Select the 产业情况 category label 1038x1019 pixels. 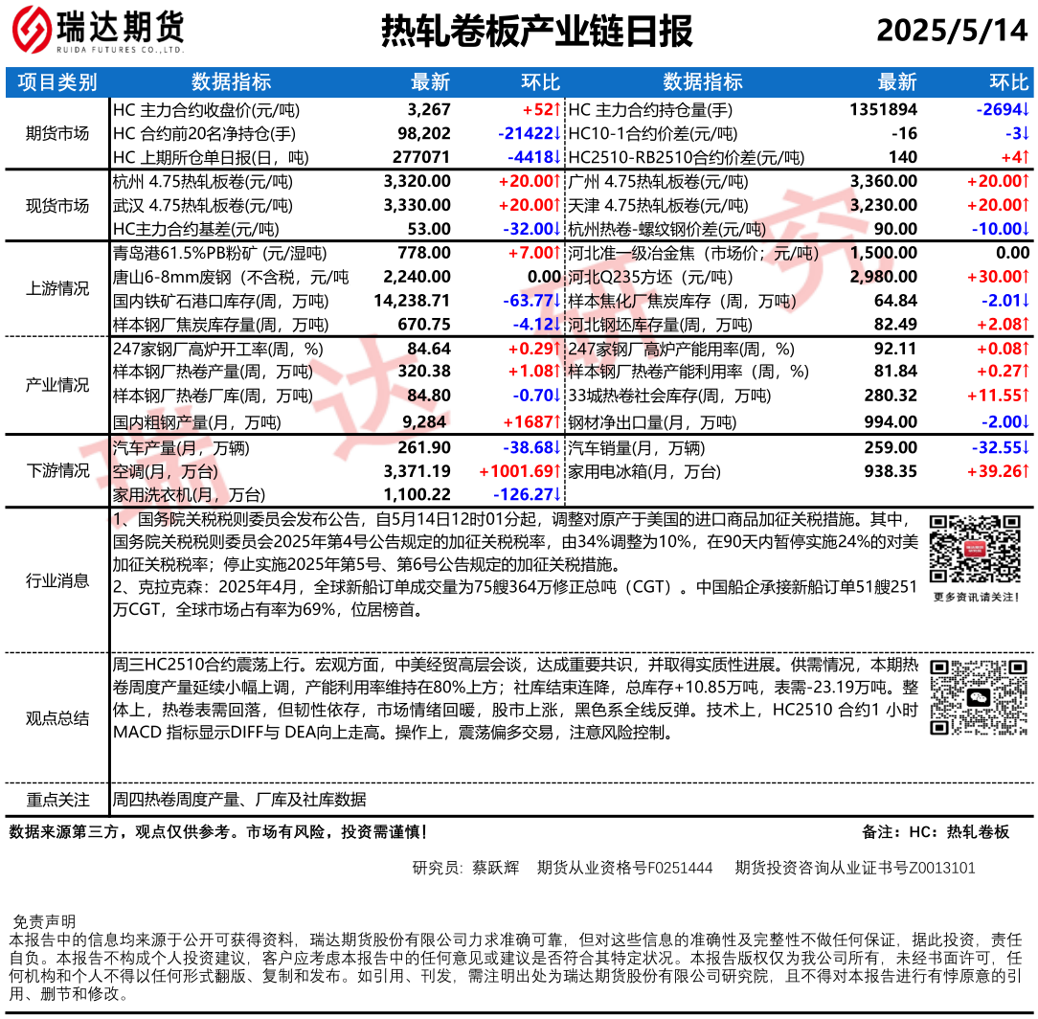57,384
